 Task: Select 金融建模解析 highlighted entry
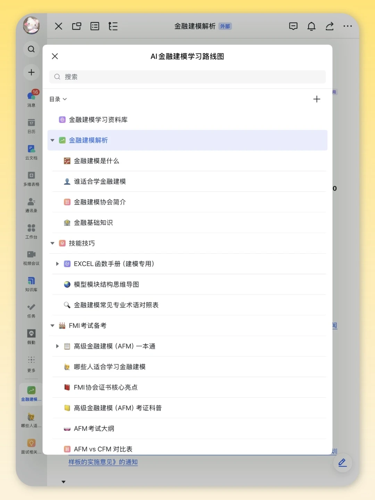187,140
